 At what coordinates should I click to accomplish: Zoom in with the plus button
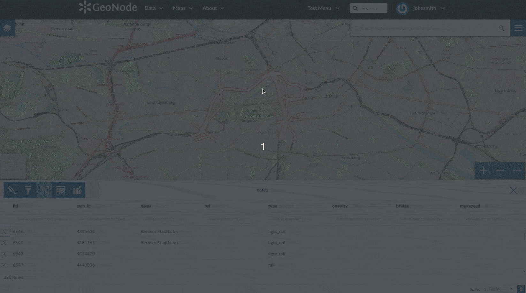(x=484, y=171)
